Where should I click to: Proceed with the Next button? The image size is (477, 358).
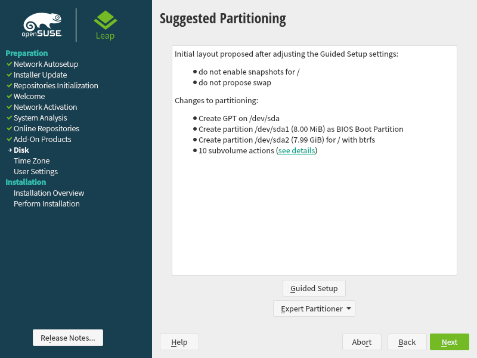click(x=449, y=342)
